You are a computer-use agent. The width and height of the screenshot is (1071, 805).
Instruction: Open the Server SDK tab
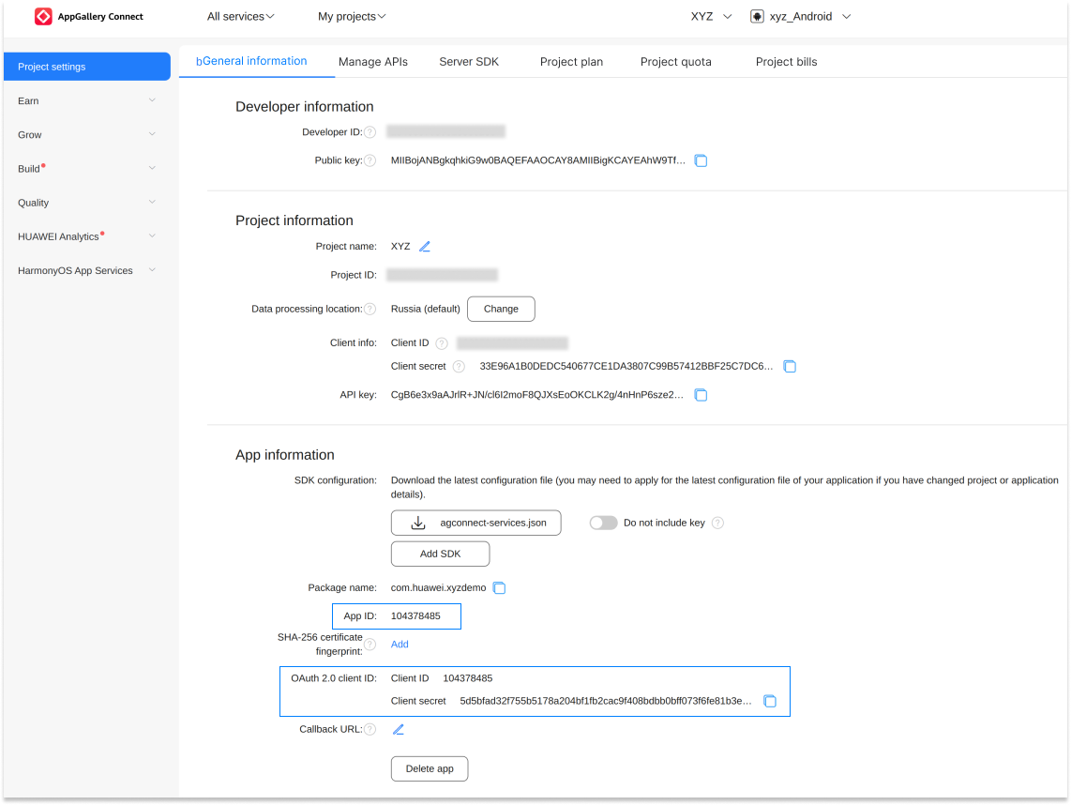(x=469, y=62)
